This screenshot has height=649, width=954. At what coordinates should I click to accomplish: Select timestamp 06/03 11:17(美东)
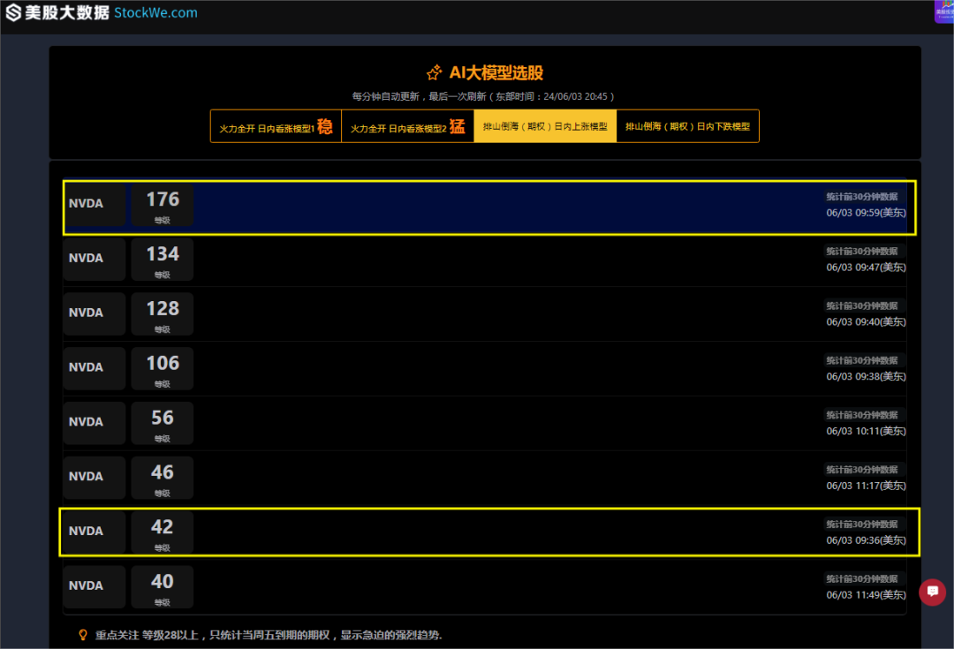point(866,486)
